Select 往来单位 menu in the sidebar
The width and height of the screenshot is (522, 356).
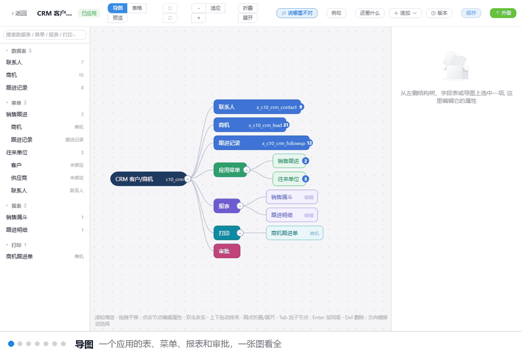pos(45,152)
